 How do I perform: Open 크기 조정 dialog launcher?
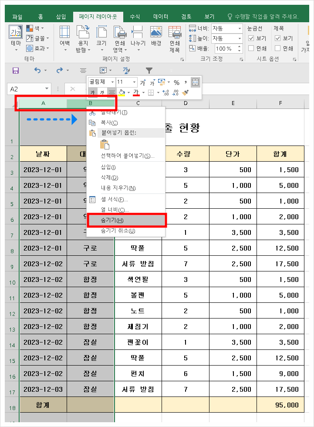[241, 59]
